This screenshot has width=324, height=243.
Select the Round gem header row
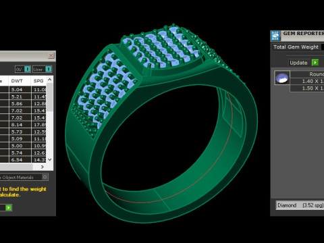tap(307, 74)
